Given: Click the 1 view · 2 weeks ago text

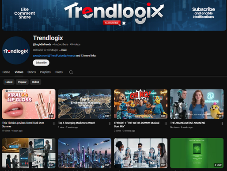Looking at the screenshot, I should 68,127.
